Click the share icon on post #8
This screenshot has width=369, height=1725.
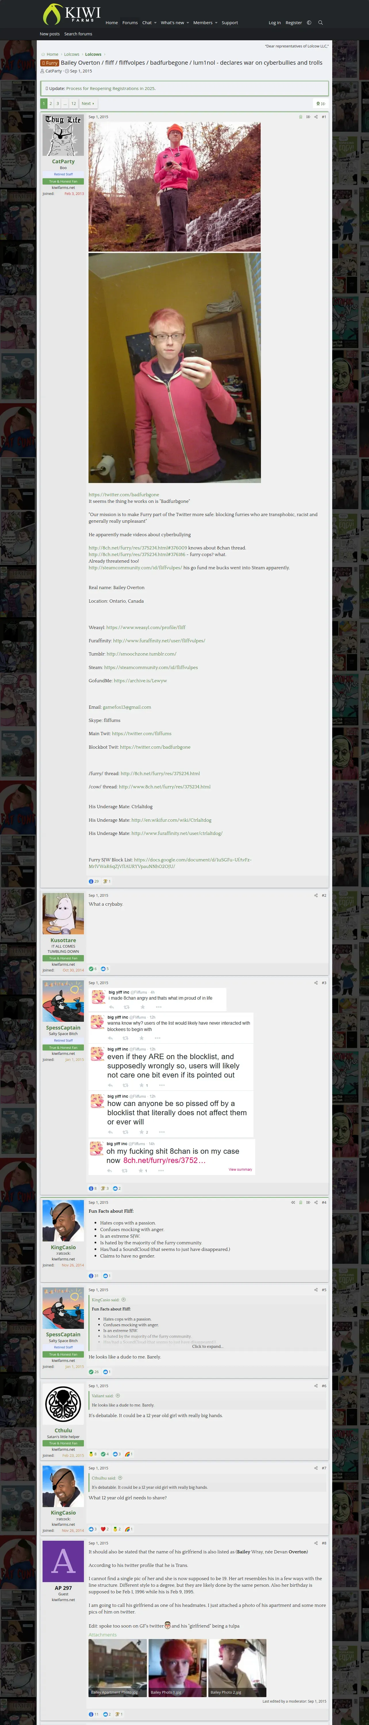[316, 1543]
